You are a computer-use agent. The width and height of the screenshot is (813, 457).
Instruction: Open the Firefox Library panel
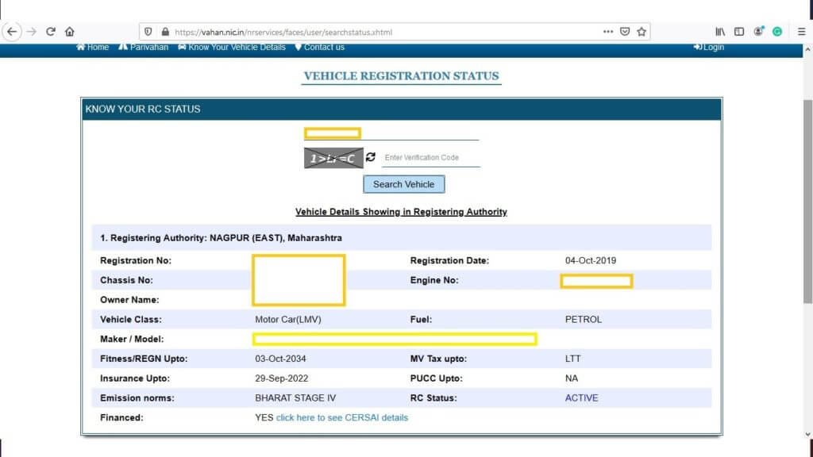pyautogui.click(x=720, y=30)
